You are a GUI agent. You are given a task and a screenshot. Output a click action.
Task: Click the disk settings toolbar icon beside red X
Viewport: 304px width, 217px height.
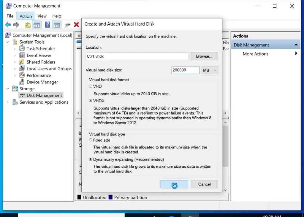point(68,25)
